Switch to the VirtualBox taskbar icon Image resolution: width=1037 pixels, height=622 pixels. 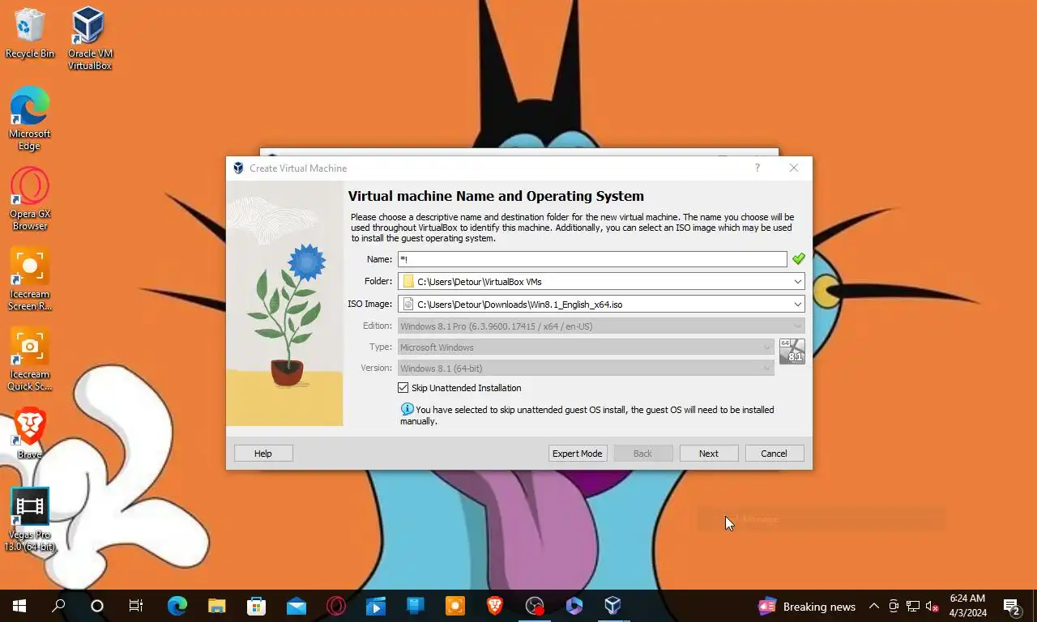[612, 606]
